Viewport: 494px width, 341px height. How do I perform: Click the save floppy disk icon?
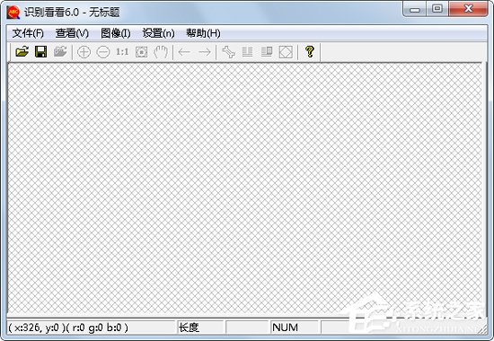(x=41, y=52)
